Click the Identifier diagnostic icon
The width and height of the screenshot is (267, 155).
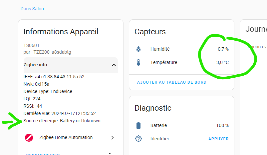139,139
